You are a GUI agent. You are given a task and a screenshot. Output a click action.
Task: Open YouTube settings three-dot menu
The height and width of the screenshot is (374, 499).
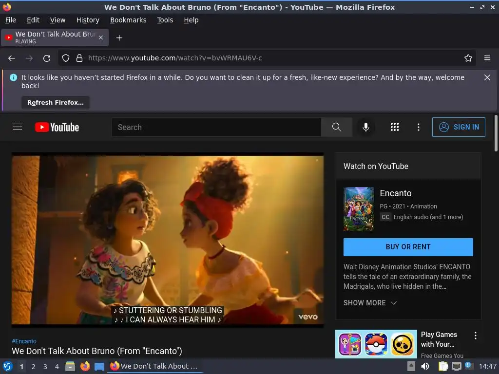[x=419, y=127]
